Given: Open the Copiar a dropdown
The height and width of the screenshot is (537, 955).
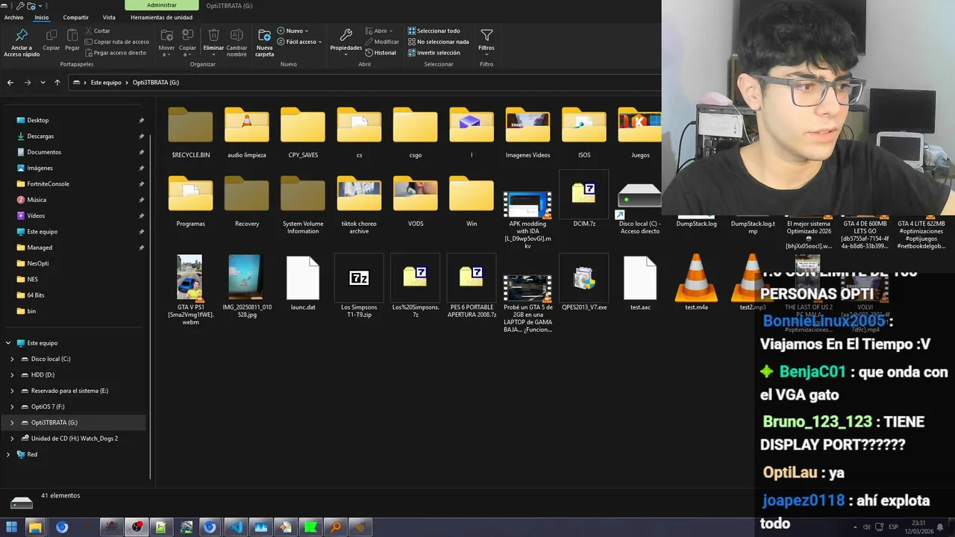Looking at the screenshot, I should click(x=187, y=43).
